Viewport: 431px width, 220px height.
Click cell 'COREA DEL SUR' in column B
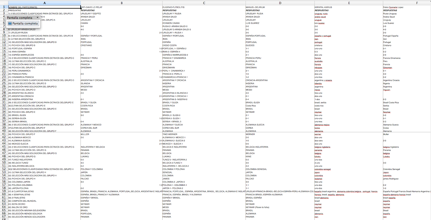coord(89,128)
